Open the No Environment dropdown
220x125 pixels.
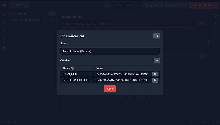[x=127, y=5]
